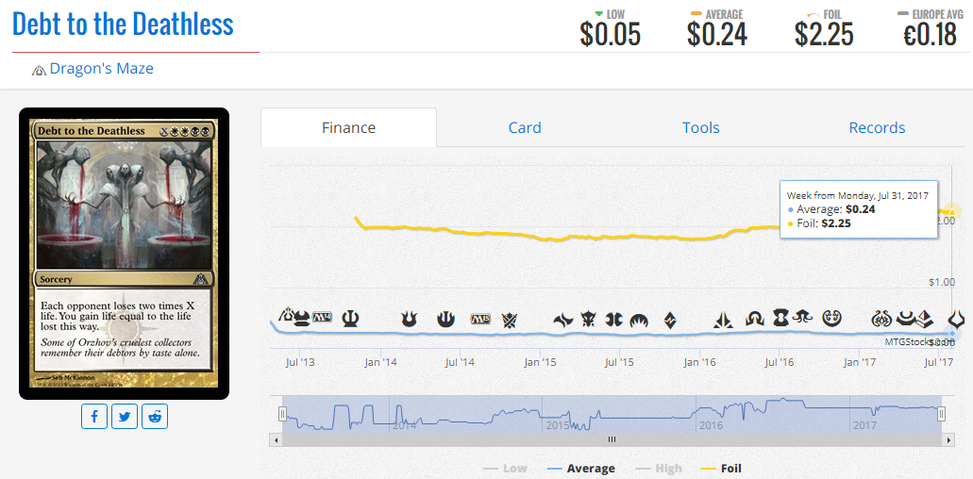The width and height of the screenshot is (973, 479).
Task: Click the FOIL $2.25 price stat
Action: coord(824,29)
